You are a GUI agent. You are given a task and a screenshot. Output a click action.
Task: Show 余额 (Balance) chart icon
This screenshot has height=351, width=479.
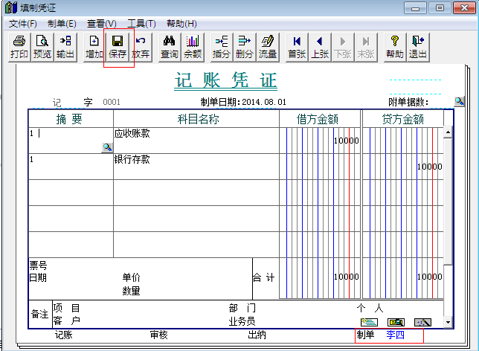[x=193, y=47]
